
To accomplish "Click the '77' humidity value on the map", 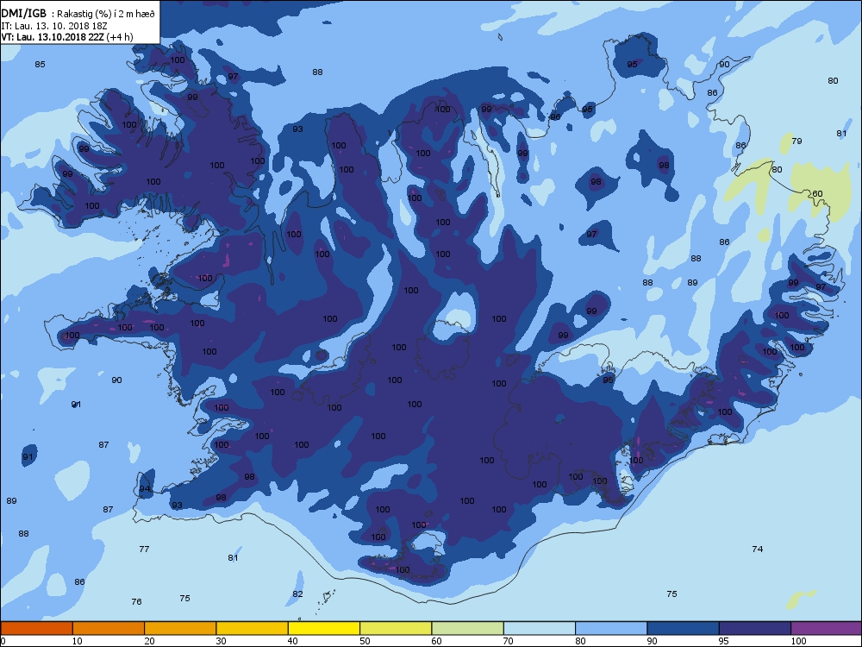I will tap(144, 549).
